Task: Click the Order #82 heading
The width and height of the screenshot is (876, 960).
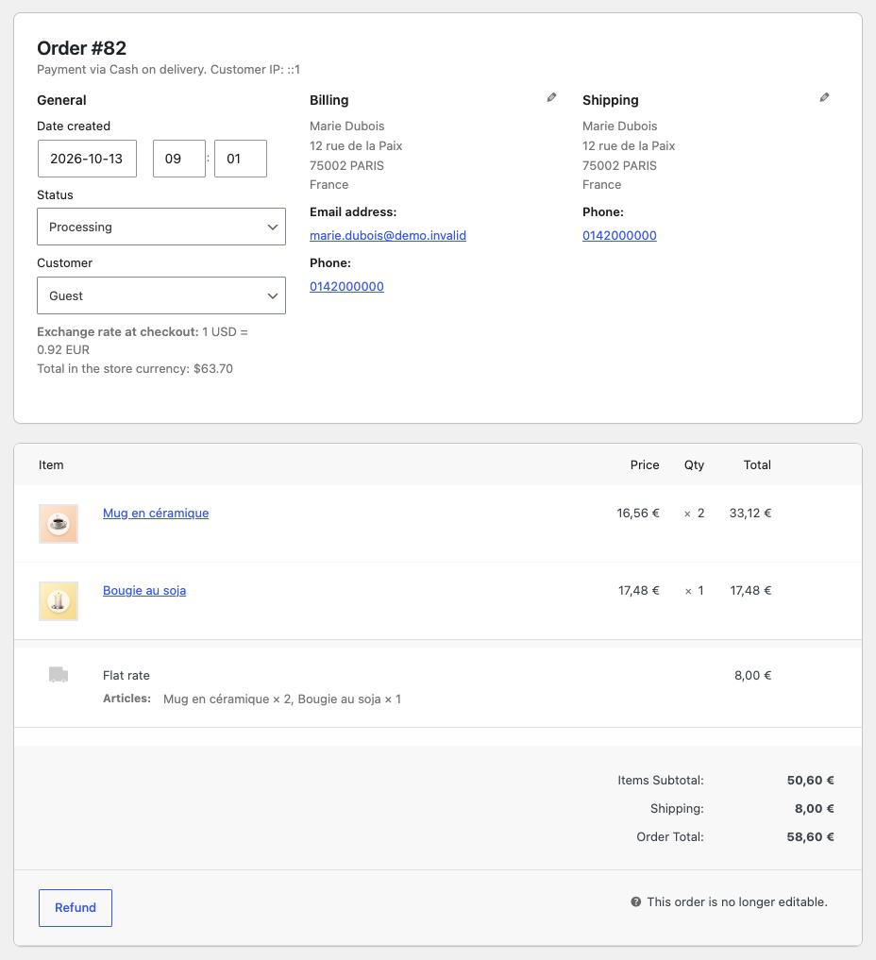Action: (81, 48)
